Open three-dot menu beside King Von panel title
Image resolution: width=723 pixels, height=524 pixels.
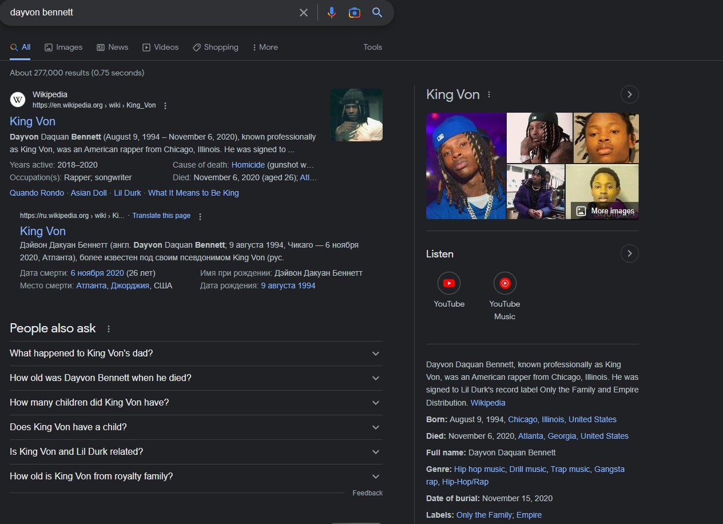tap(489, 95)
